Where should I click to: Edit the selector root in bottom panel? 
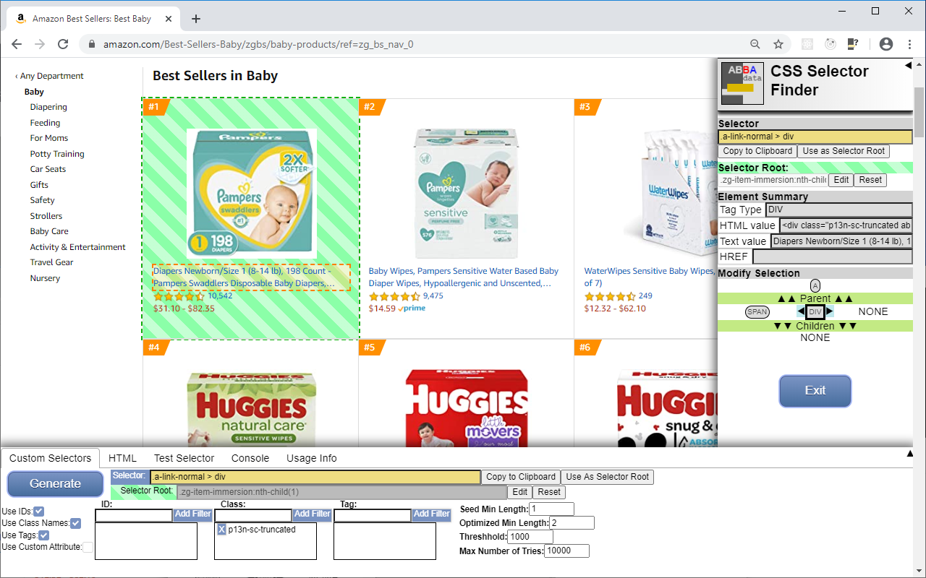519,492
